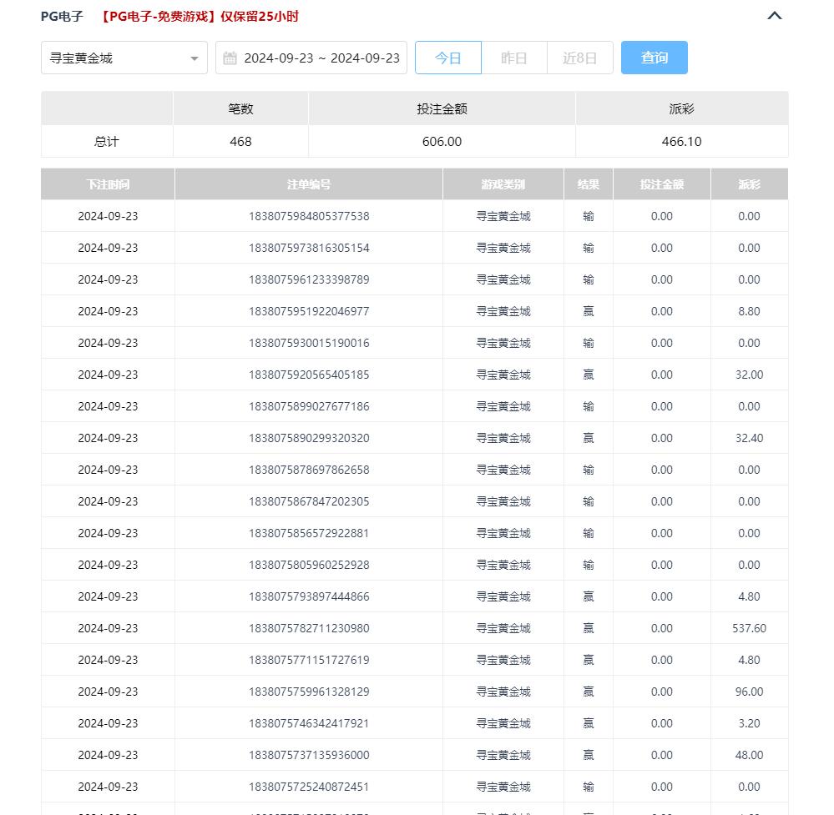Click the PG电子-免费游戏 red notice text
The height and width of the screenshot is (815, 834).
pos(199,17)
